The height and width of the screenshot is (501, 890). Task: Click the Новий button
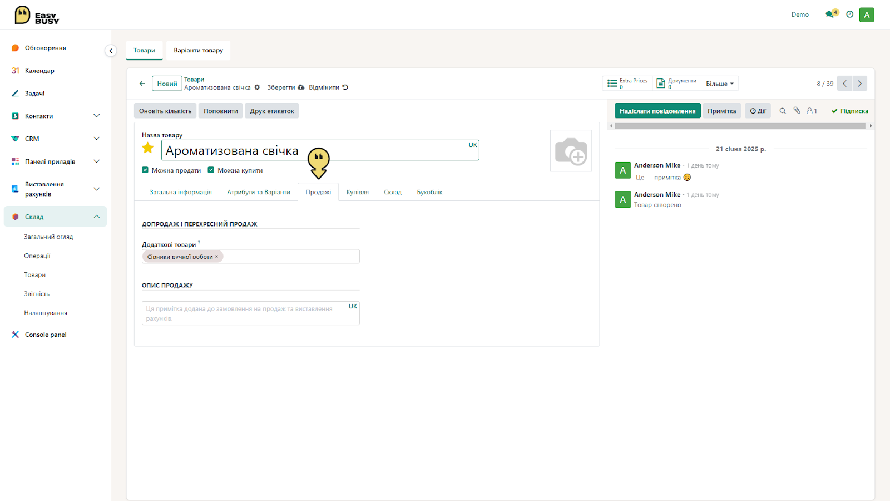[x=167, y=83]
